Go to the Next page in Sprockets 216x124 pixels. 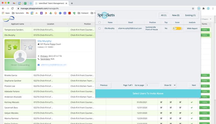194,85
